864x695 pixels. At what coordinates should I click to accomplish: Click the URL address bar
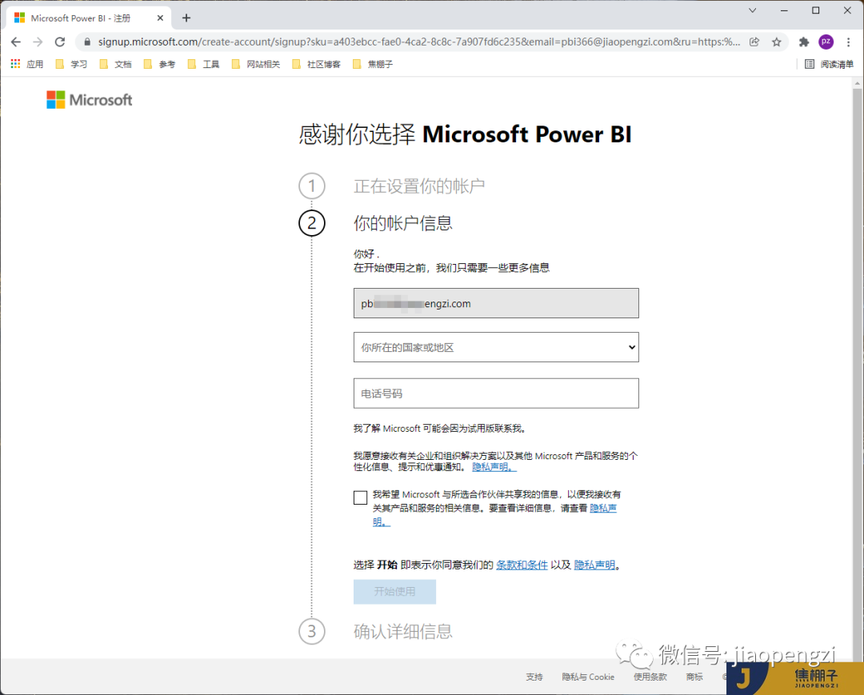pos(418,42)
